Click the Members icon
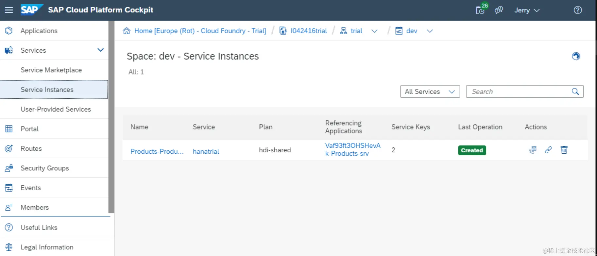Viewport: 597px width, 256px height. tap(9, 207)
